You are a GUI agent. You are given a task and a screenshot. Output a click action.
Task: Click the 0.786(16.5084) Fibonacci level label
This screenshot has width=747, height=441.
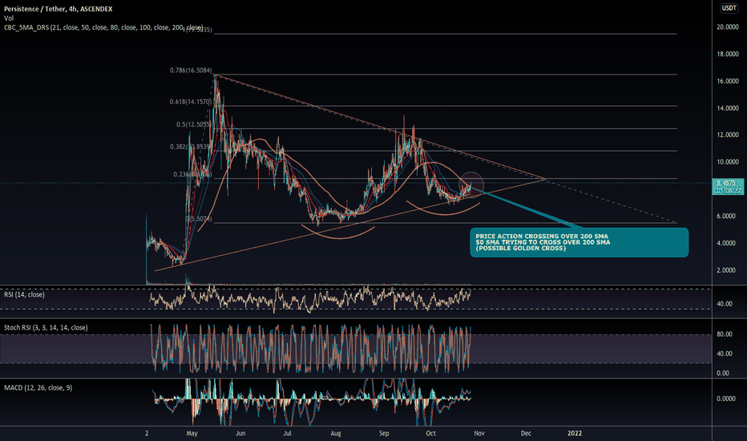click(191, 71)
